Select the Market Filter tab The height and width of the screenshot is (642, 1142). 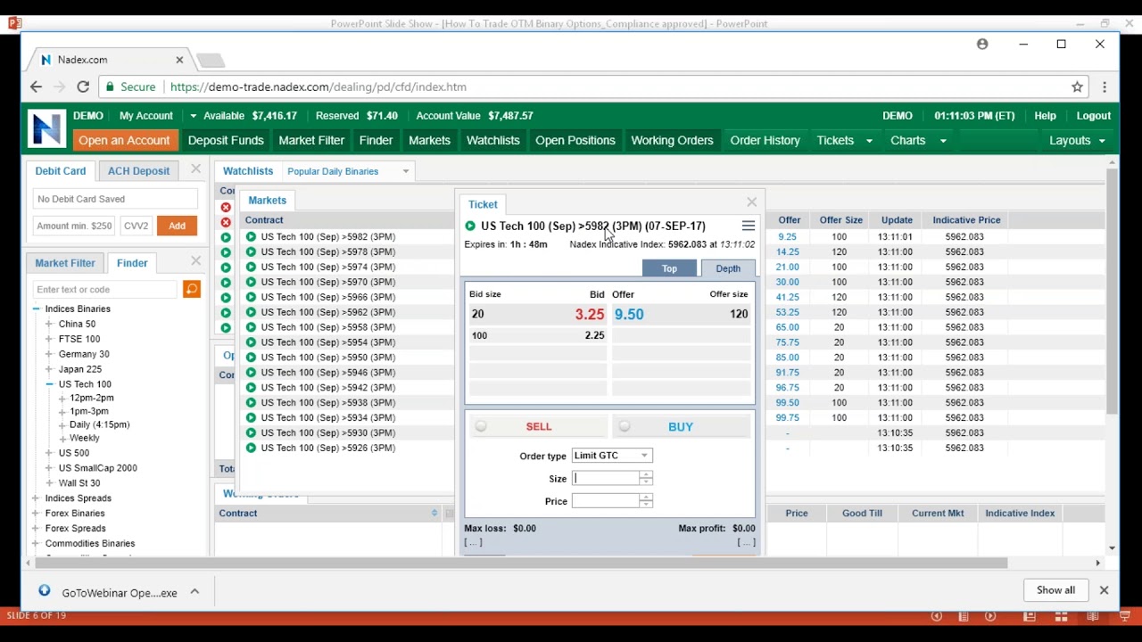65,263
